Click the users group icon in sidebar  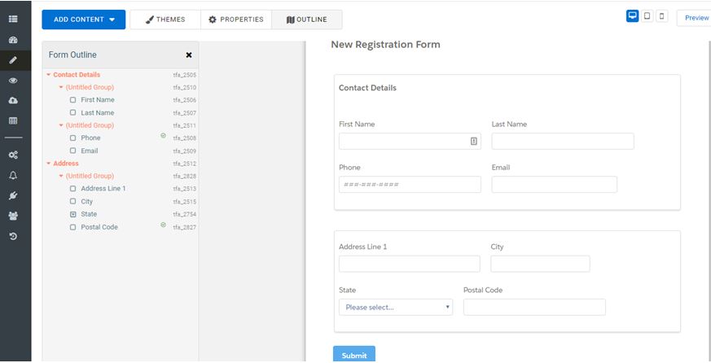13,216
